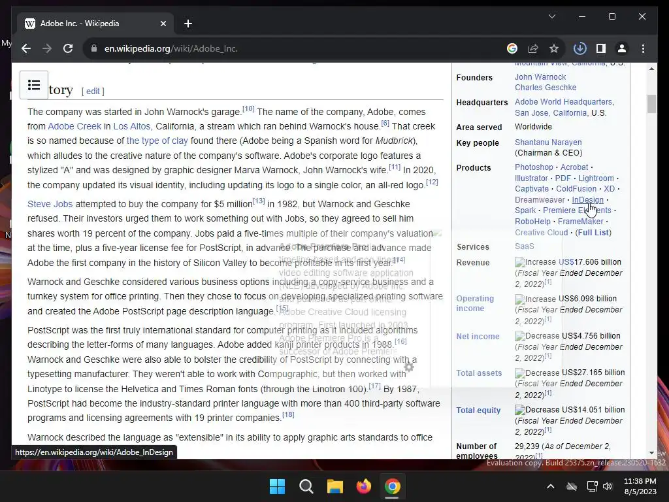Open Adobe World Headquarters link

[x=563, y=102]
